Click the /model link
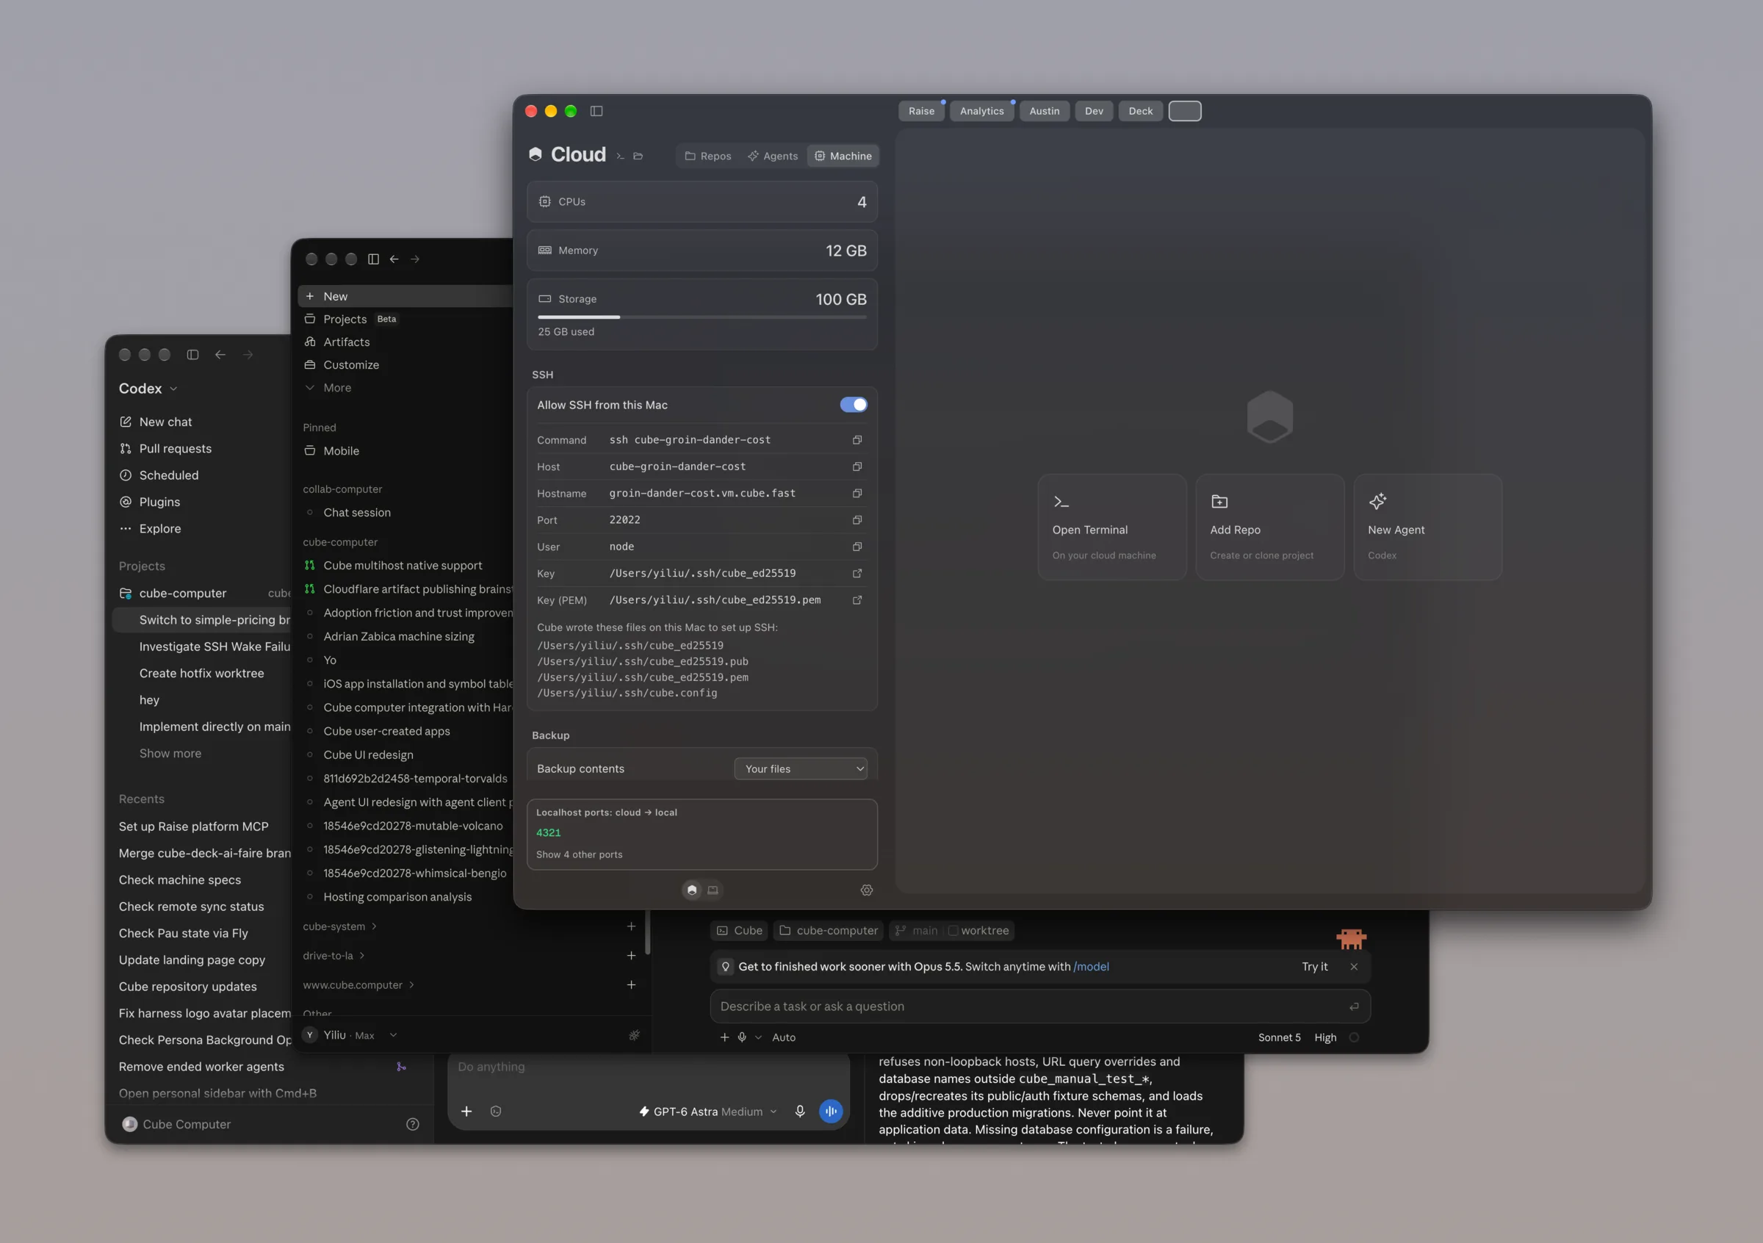Viewport: 1763px width, 1243px height. pos(1091,967)
